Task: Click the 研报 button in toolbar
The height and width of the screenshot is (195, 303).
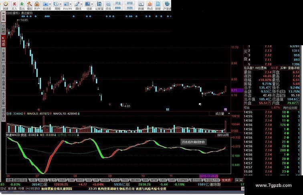Action: point(130,3)
